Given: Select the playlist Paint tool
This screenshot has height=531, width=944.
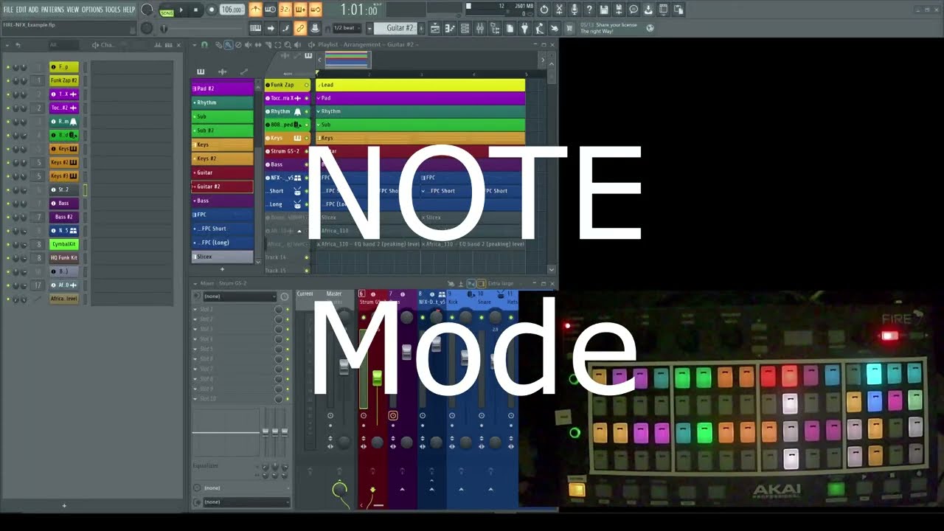Looking at the screenshot, I should (x=228, y=45).
